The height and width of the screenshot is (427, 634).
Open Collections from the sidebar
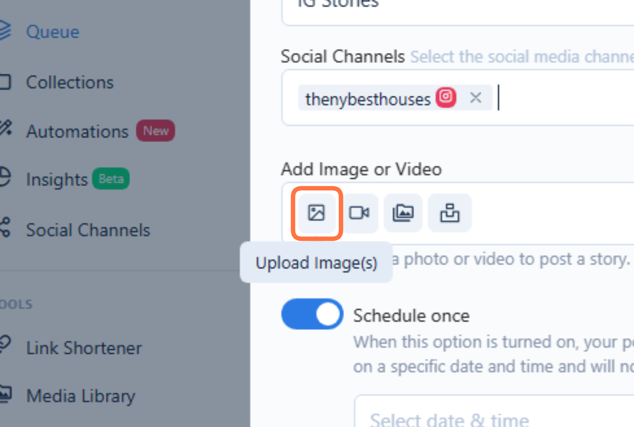point(69,82)
